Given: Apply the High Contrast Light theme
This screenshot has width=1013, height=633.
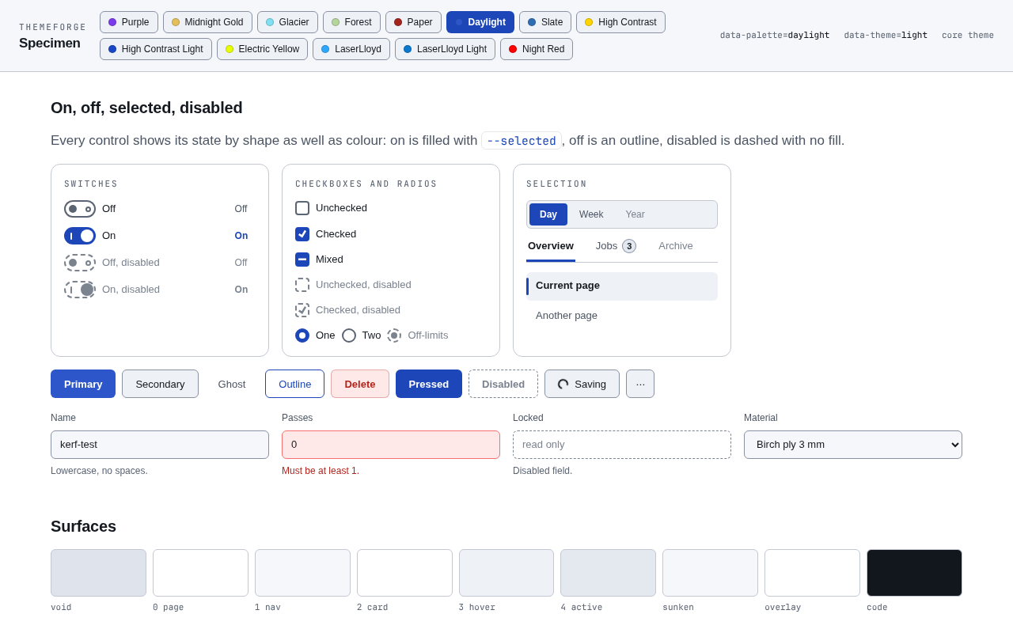Looking at the screenshot, I should (x=156, y=49).
